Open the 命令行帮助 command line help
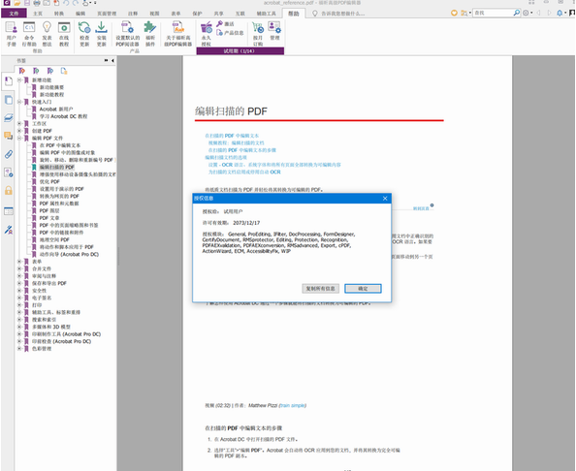 [29, 34]
